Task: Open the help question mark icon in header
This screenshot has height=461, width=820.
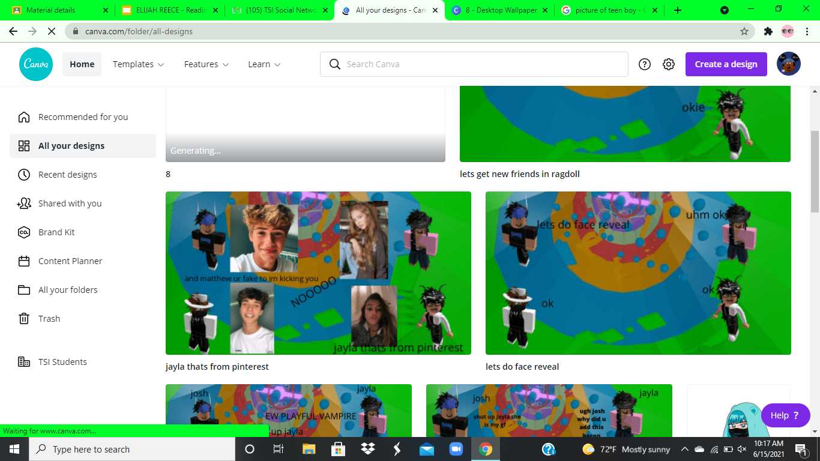Action: 645,64
